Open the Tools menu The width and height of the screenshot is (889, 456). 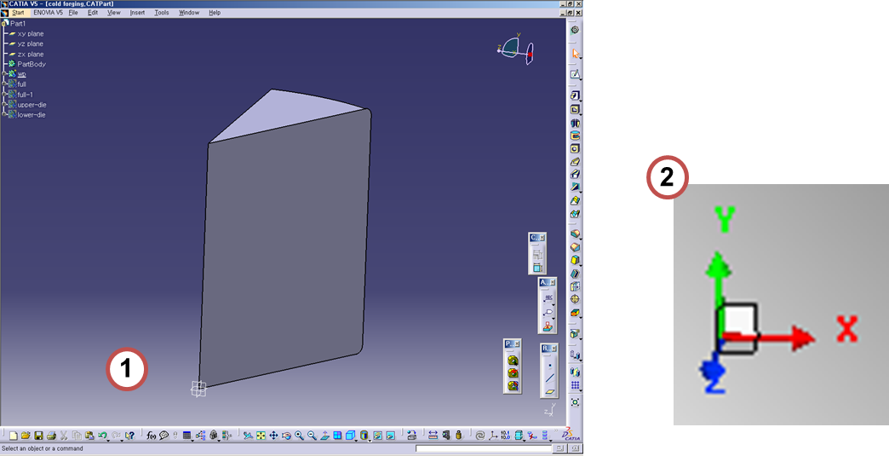[161, 13]
